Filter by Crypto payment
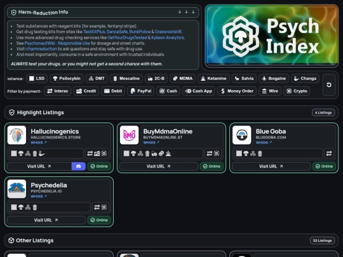Screen dimensions: 343x257 pos(297,91)
